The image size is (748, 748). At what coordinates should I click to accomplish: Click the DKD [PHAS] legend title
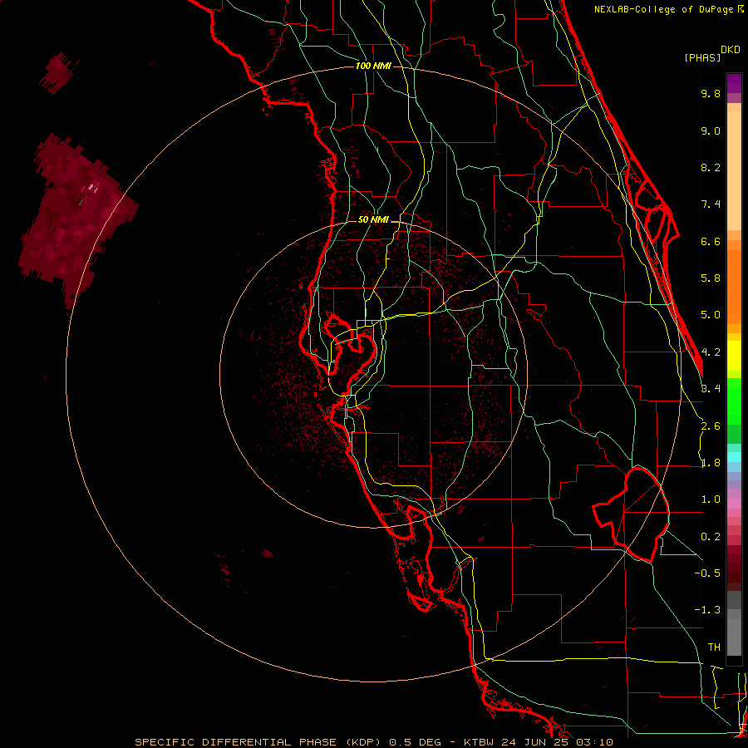pyautogui.click(x=711, y=53)
